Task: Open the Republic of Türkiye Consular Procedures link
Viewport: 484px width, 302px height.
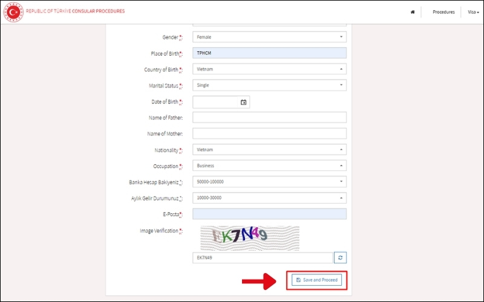Action: click(75, 11)
